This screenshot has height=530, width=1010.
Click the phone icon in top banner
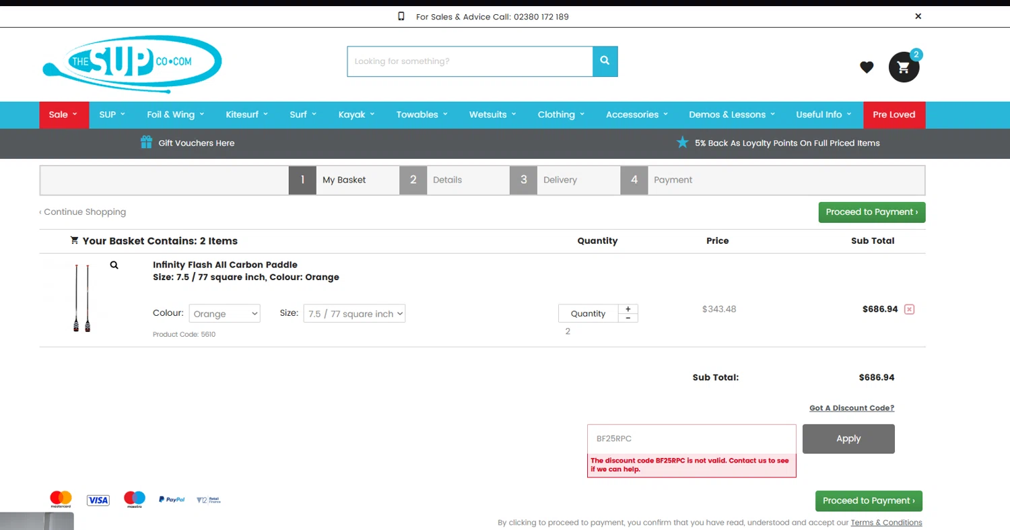tap(401, 16)
